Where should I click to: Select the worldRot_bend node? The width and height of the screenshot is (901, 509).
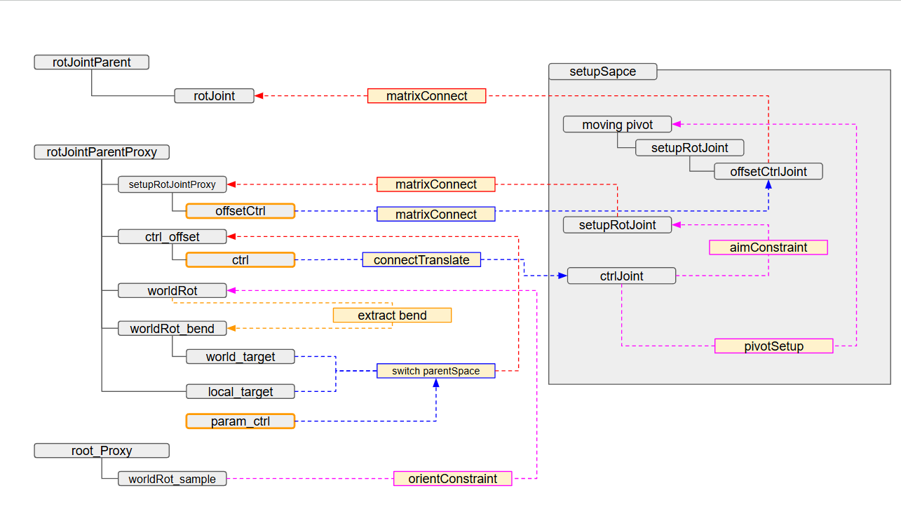pos(172,329)
